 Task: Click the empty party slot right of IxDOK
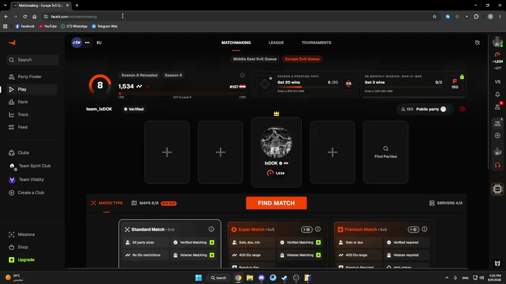coord(332,152)
